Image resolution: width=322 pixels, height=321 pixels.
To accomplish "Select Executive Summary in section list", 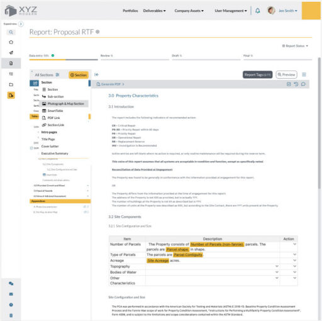I will [55, 154].
